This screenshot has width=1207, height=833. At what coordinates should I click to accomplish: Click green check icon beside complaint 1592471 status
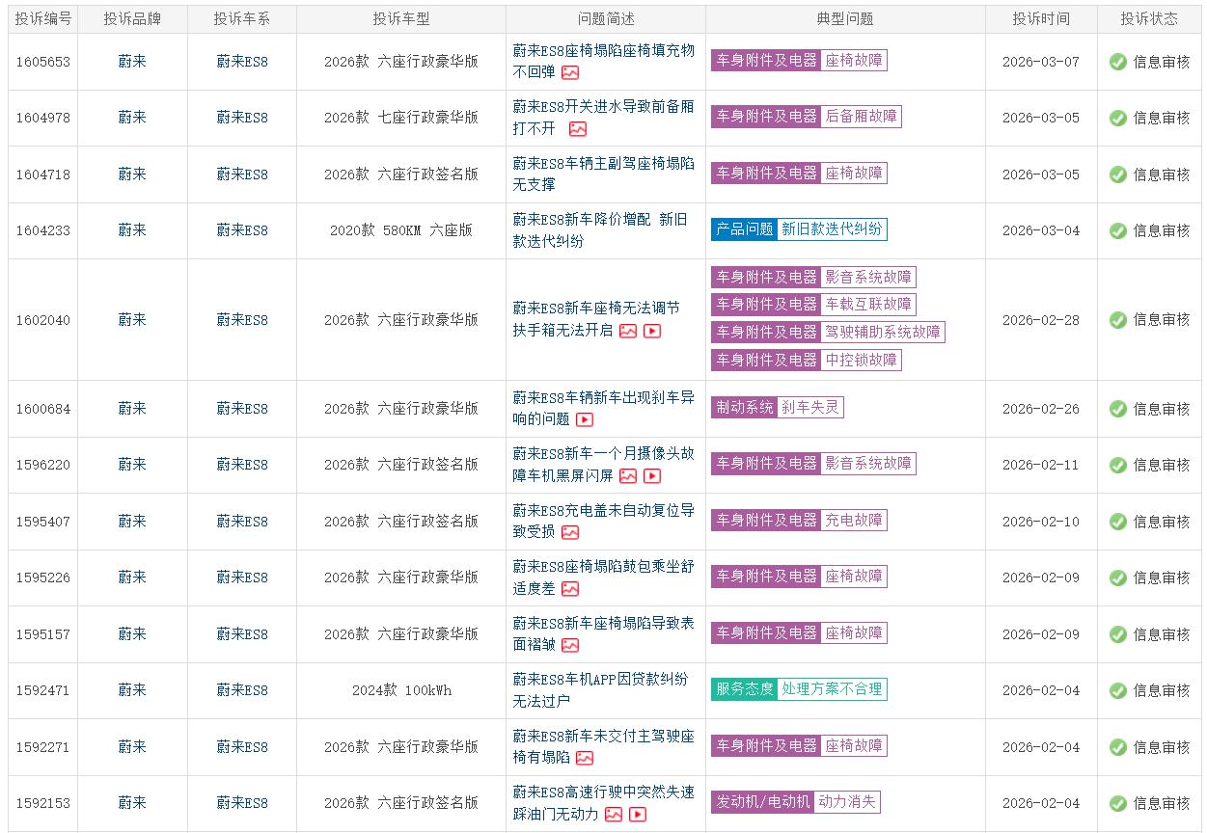tap(1117, 689)
